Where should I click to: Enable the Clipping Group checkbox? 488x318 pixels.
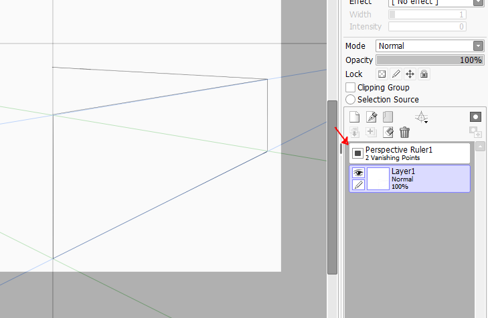click(x=351, y=88)
